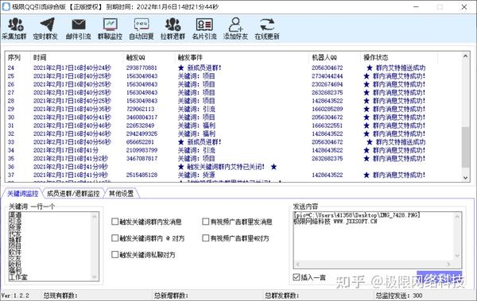477x301 pixels.
Task: Open the 其他设置 tab
Action: 121,193
